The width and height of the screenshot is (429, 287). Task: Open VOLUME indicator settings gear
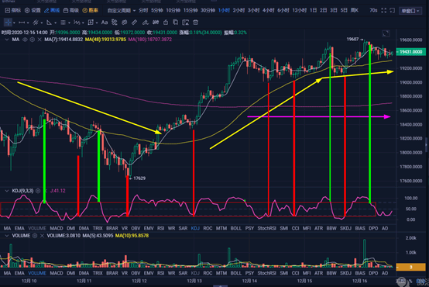(x=35, y=236)
